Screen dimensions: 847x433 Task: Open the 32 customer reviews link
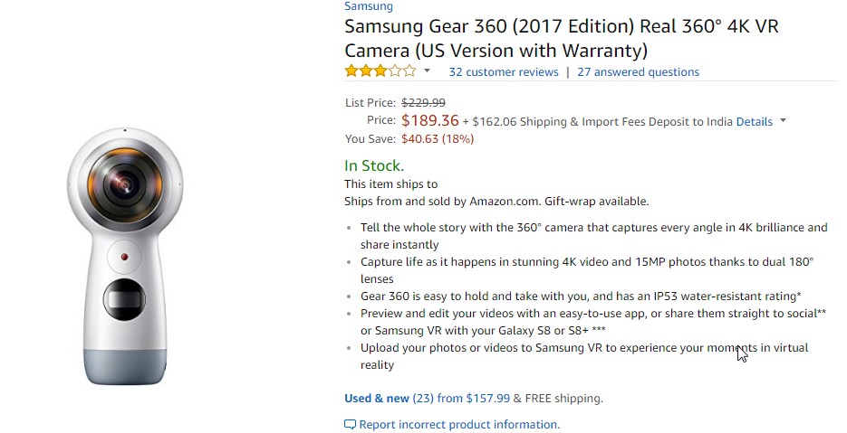pos(504,72)
